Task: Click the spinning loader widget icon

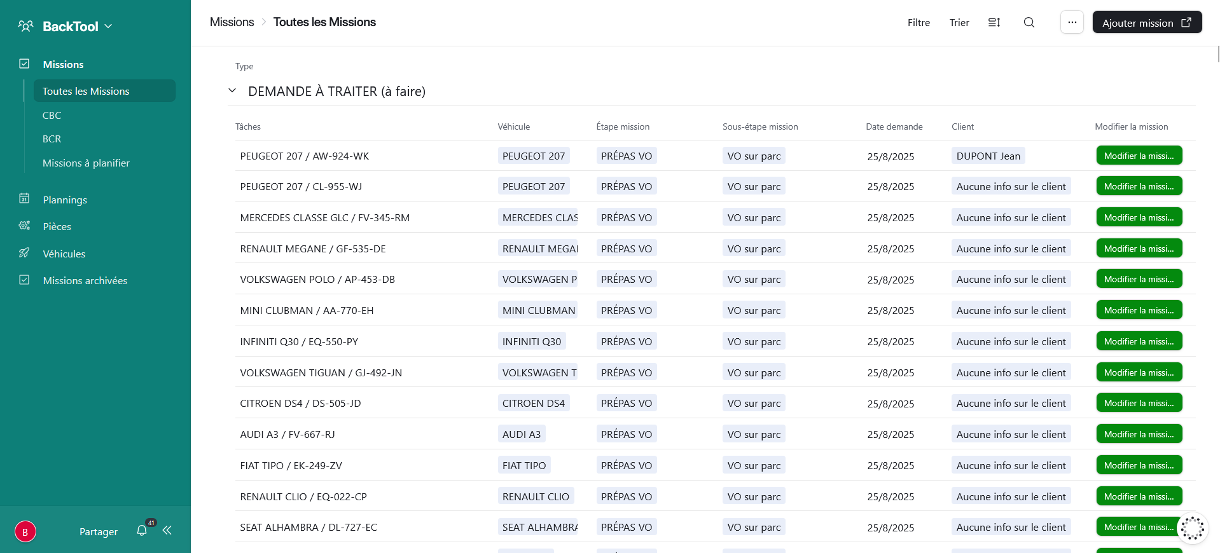Action: [1192, 528]
